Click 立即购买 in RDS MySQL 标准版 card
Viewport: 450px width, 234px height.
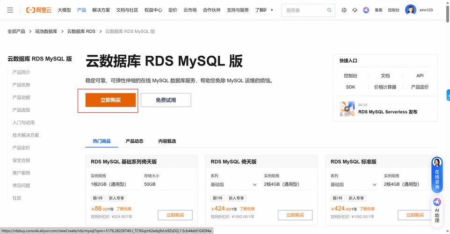coord(415,215)
